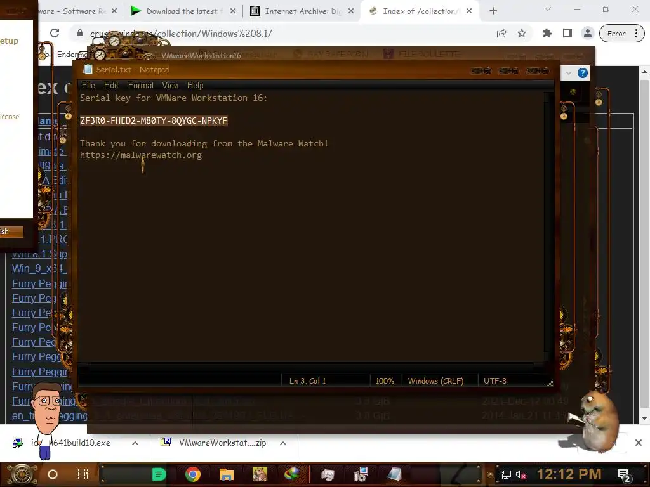Reload the current Chrome page
The image size is (650, 487).
click(x=55, y=33)
